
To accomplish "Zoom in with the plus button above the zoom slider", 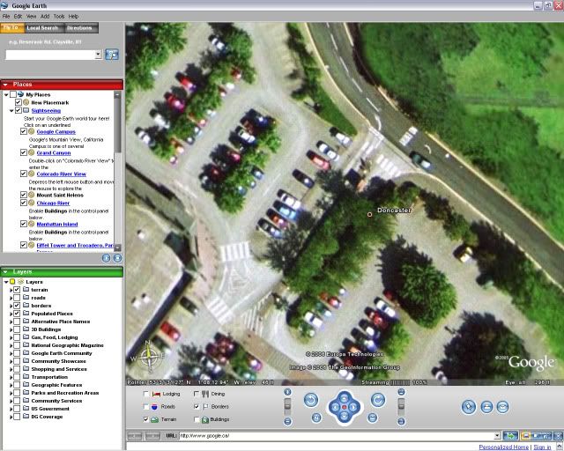I will click(x=287, y=392).
